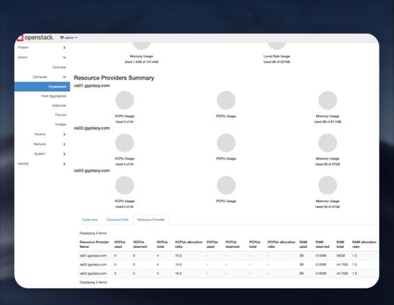Click the os02.gyptazy.com PCPU Usage pie chart

pyautogui.click(x=226, y=142)
